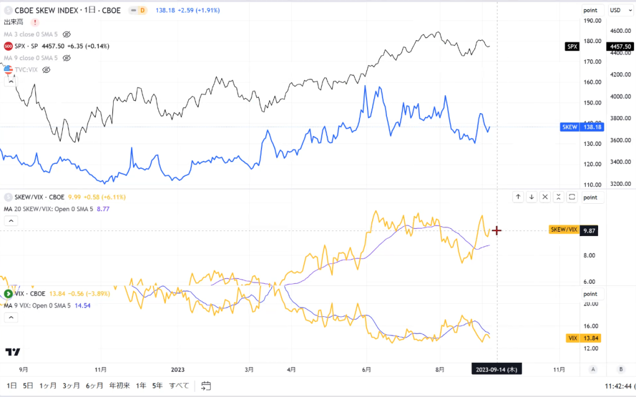Screen dimensions: 636x397
Task: Click the TradingView logo
Action: (12, 352)
